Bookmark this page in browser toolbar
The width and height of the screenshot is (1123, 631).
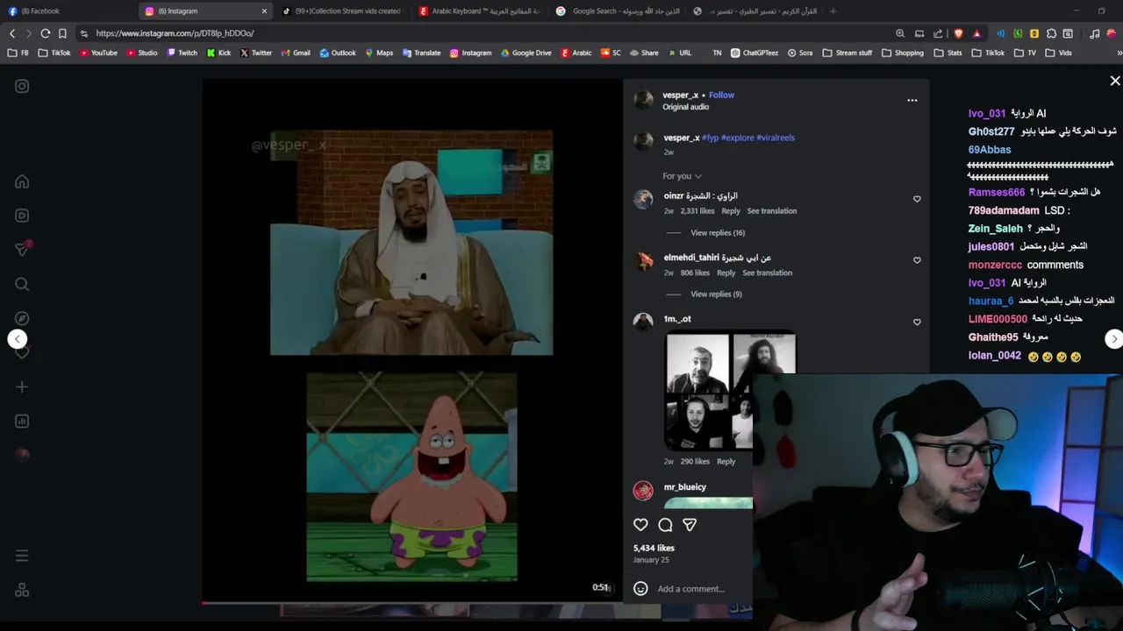coord(62,33)
